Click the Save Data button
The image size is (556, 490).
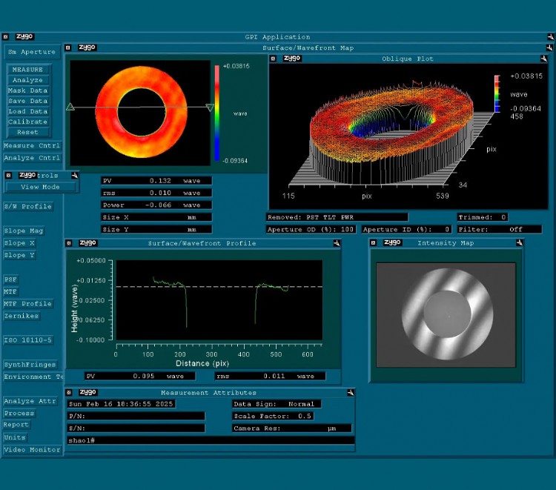tap(28, 101)
